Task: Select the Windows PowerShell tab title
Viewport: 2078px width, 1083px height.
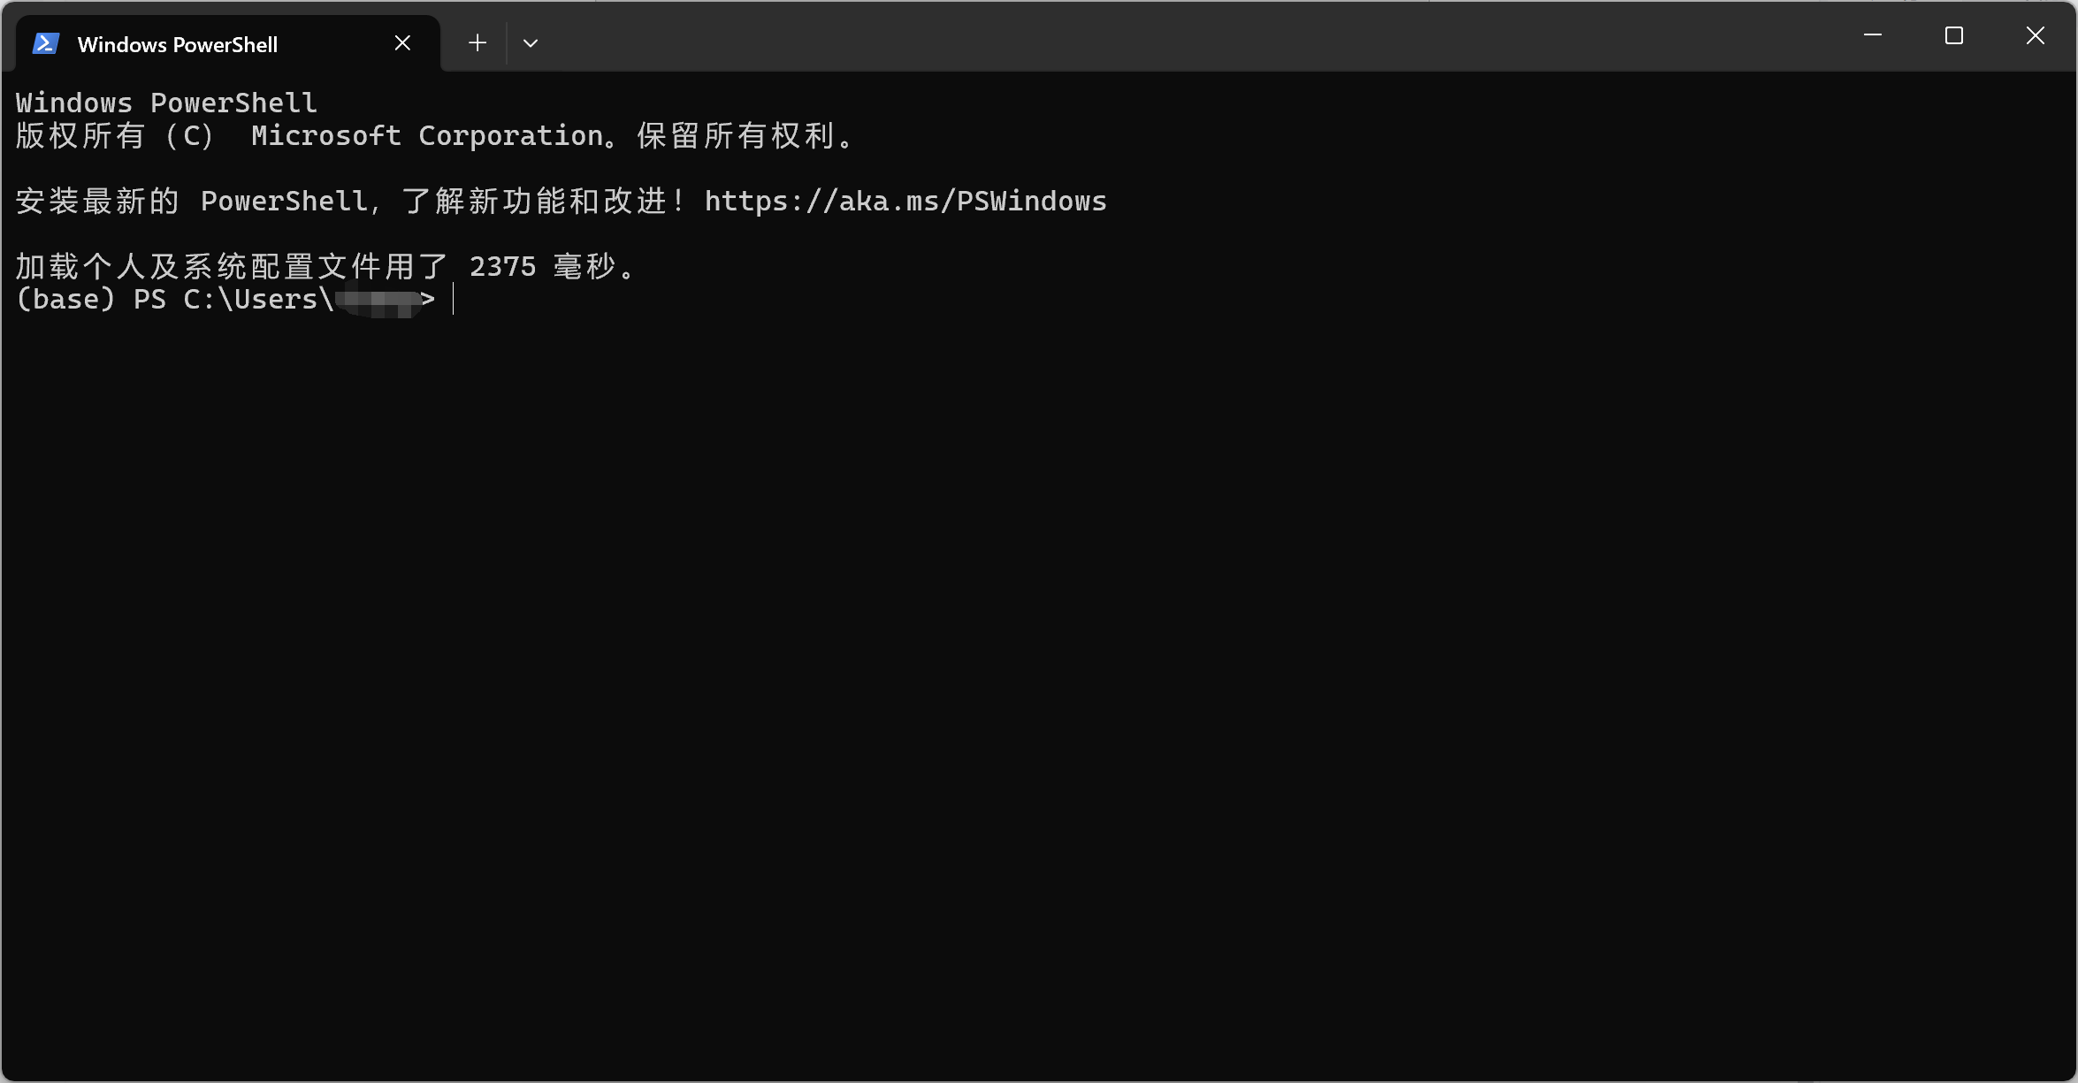Action: coord(178,44)
